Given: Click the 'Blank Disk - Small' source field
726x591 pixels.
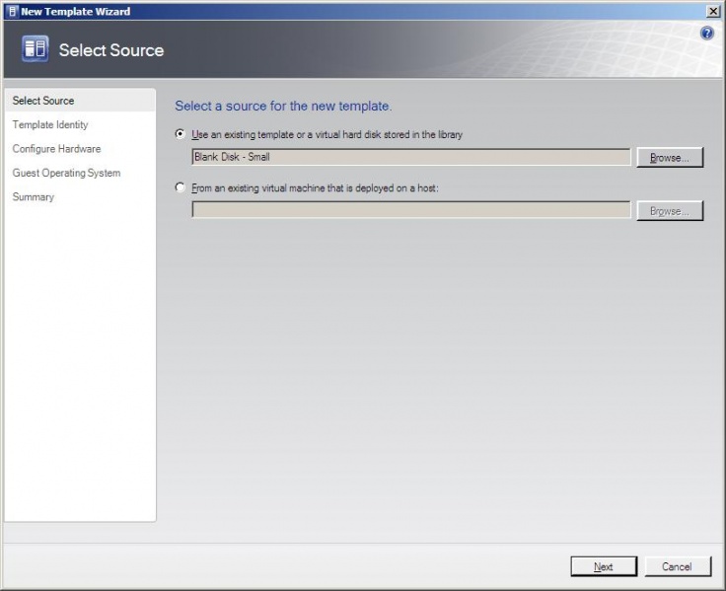Looking at the screenshot, I should [x=410, y=157].
